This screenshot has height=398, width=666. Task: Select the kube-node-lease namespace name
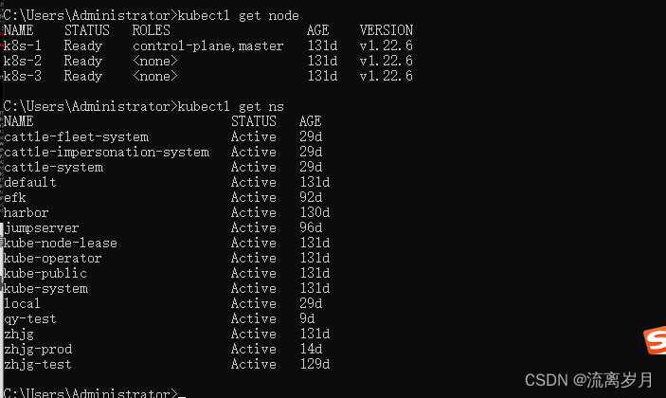pos(61,243)
